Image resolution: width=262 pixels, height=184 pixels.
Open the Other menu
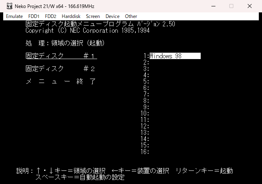131,16
